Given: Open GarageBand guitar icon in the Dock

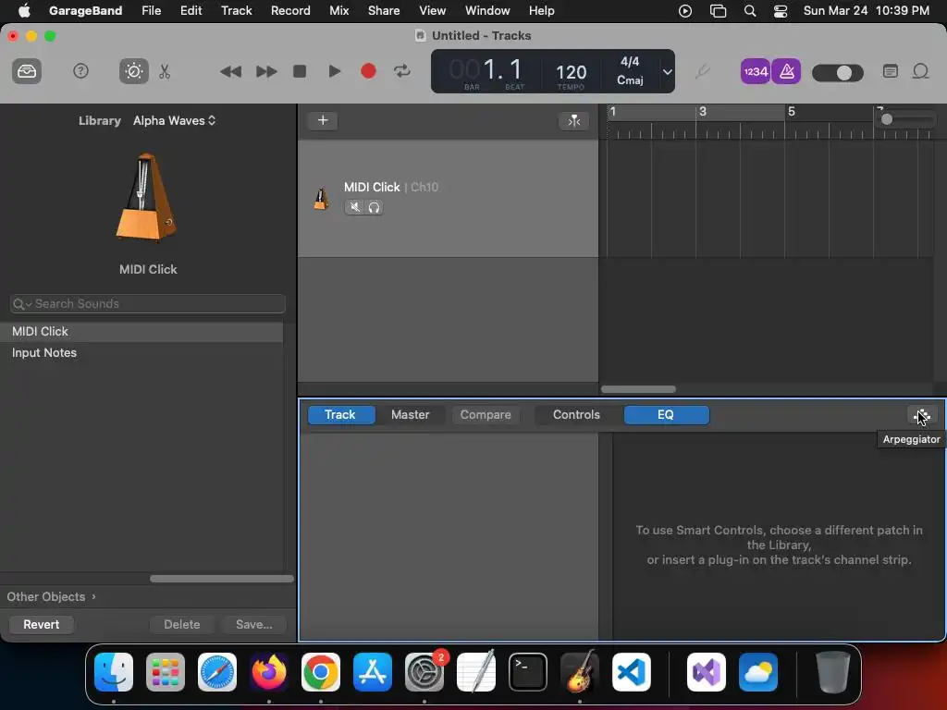Looking at the screenshot, I should (x=580, y=671).
